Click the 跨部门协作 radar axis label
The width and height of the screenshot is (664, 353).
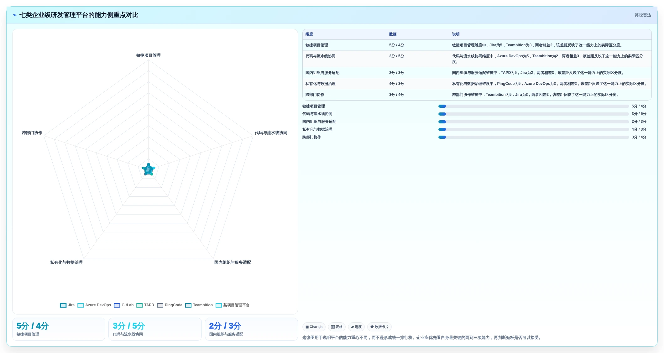[32, 133]
